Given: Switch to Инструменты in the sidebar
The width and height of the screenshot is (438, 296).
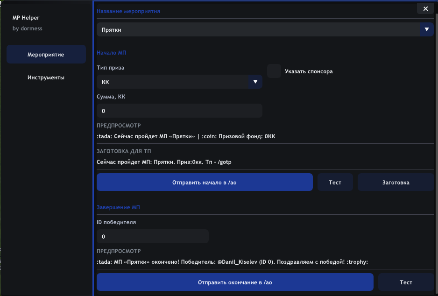Looking at the screenshot, I should click(46, 78).
